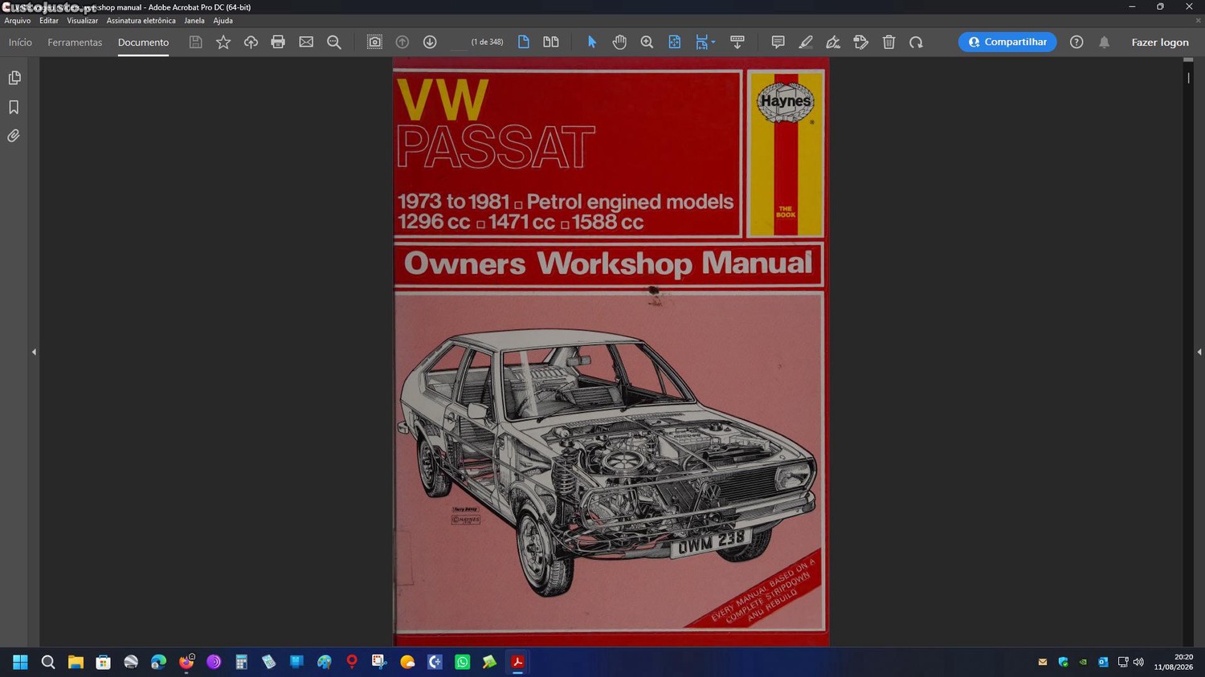This screenshot has height=677, width=1205.
Task: Go to the next page arrow
Action: [x=430, y=43]
